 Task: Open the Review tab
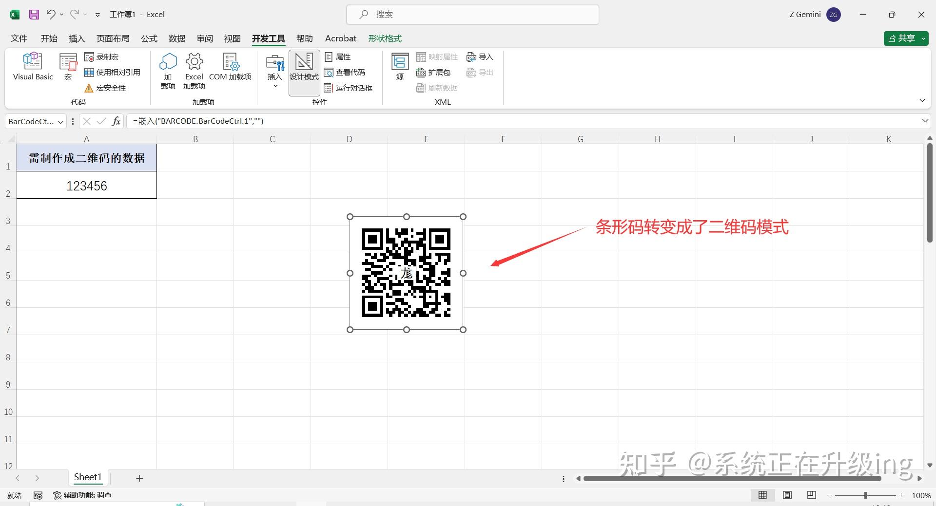[x=205, y=38]
